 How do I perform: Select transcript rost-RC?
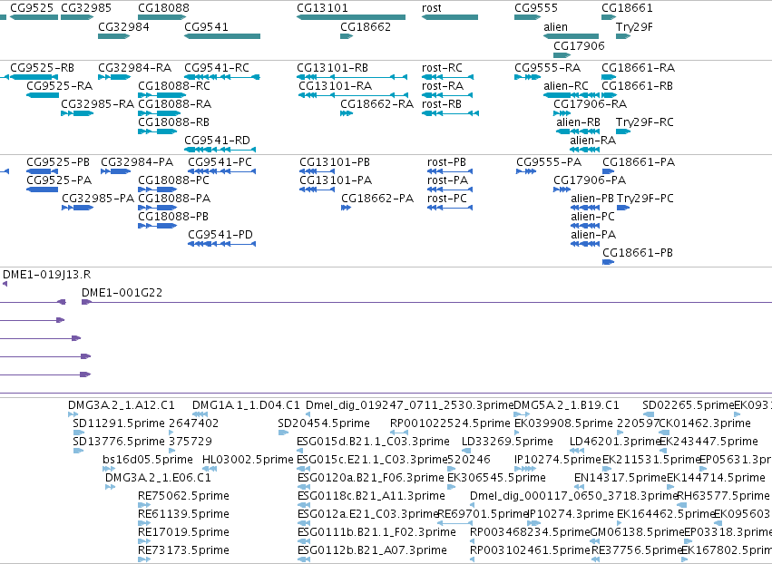point(447,77)
